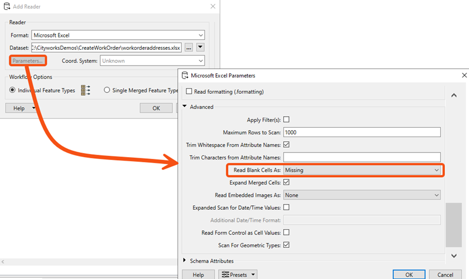The height and width of the screenshot is (279, 469).
Task: Open the Presets button
Action: pos(237,274)
